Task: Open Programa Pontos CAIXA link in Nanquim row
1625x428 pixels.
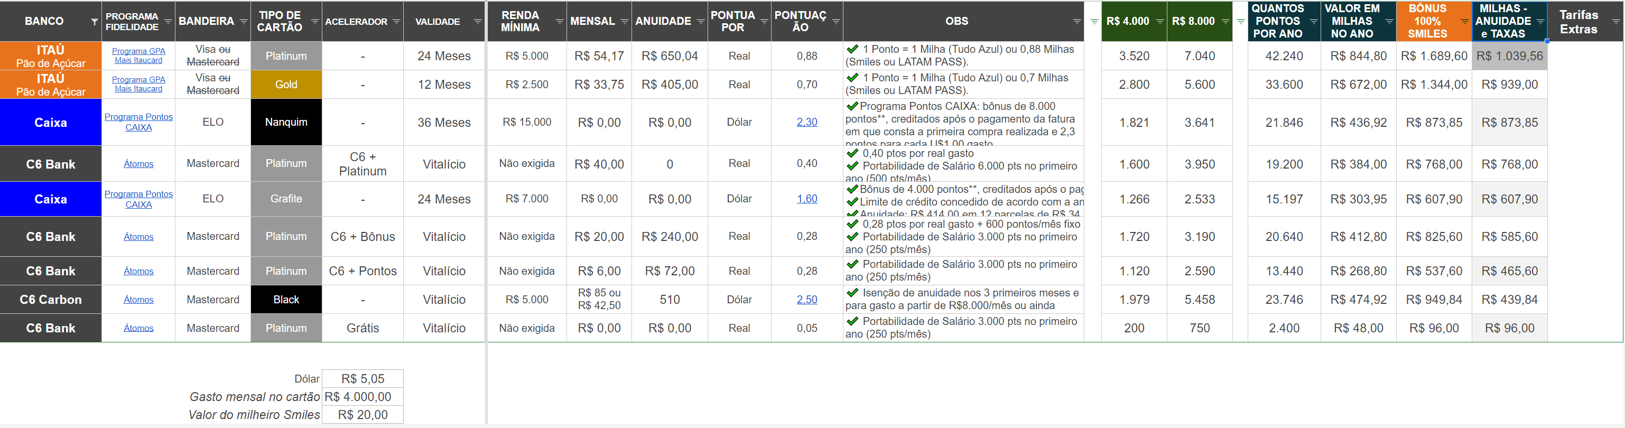Action: 139,122
